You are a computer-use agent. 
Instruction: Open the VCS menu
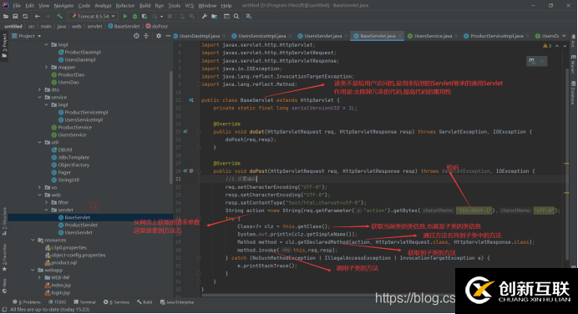coord(189,6)
